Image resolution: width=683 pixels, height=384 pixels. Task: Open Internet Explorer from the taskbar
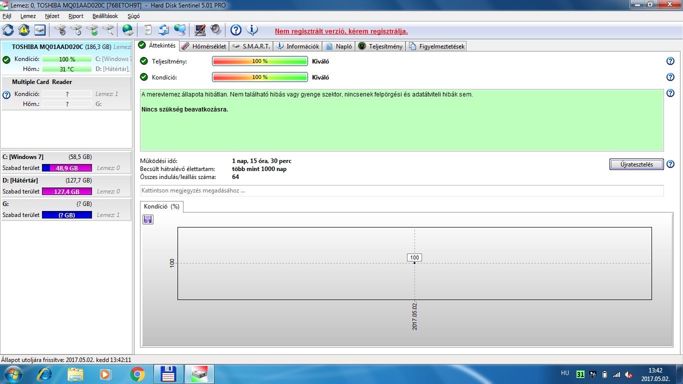click(x=45, y=374)
